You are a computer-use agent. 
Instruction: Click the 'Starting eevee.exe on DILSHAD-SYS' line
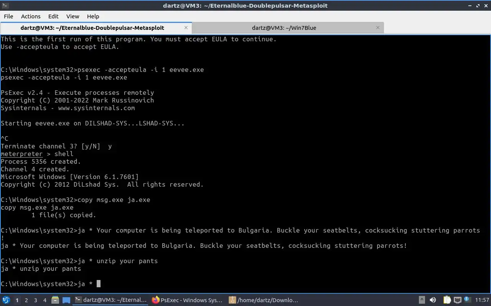[x=92, y=123]
